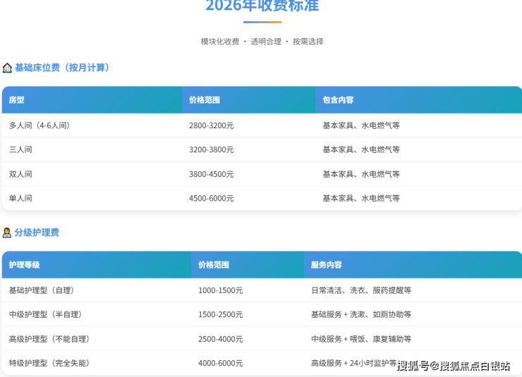Click the 中级护理型（半自理） row

click(x=46, y=314)
